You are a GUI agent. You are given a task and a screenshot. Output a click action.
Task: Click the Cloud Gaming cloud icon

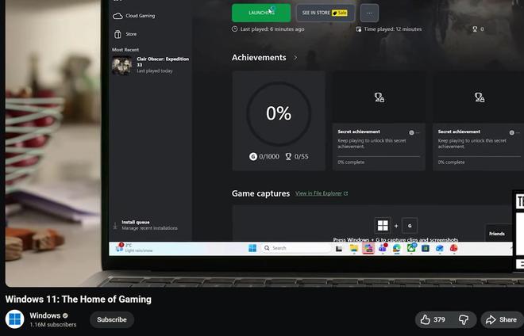118,16
